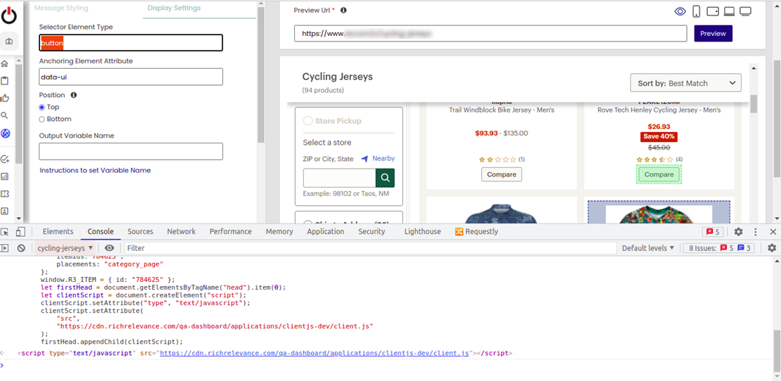Screen dimensions: 781x381
Task: Select the laptop preview device icon
Action: click(x=729, y=11)
